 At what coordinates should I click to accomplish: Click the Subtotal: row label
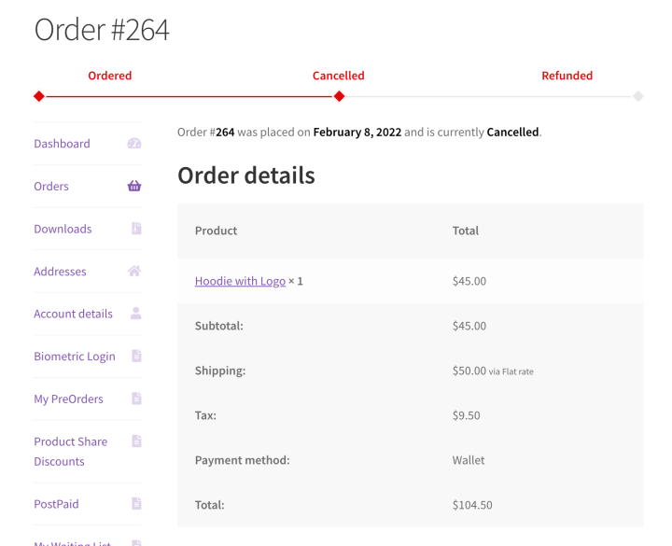click(x=219, y=326)
